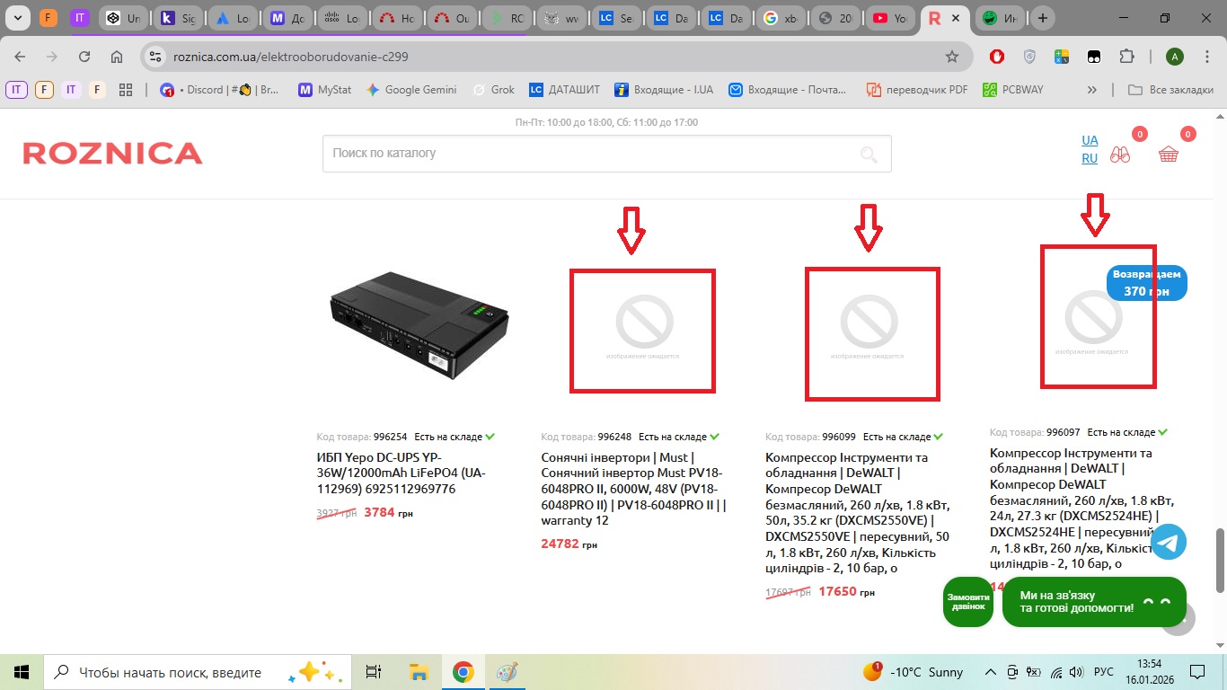Open the Chrome extensions puzzle icon

(x=1126, y=57)
